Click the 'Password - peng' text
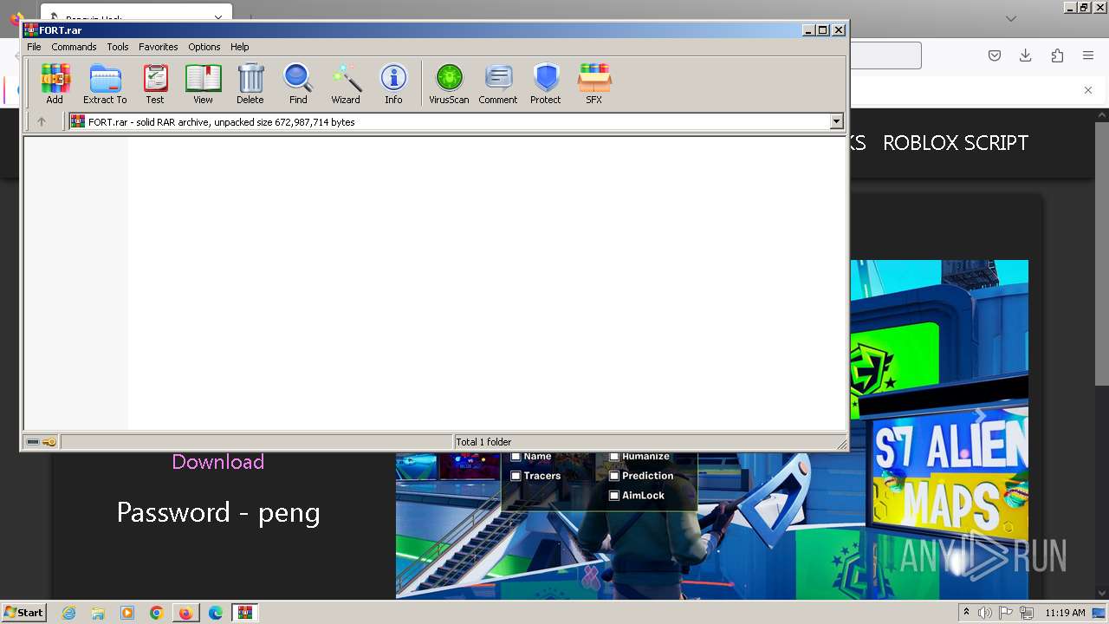The width and height of the screenshot is (1109, 624). click(218, 512)
